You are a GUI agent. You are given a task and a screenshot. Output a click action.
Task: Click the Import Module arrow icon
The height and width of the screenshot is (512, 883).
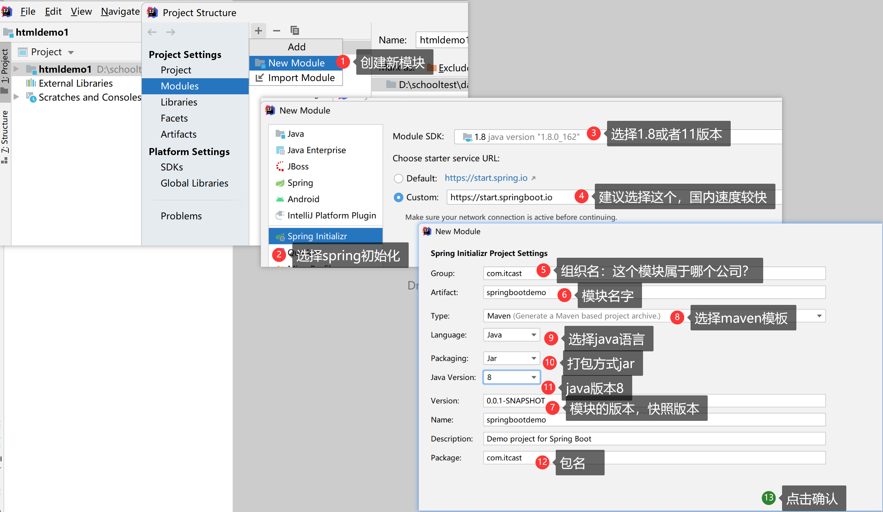coord(260,78)
